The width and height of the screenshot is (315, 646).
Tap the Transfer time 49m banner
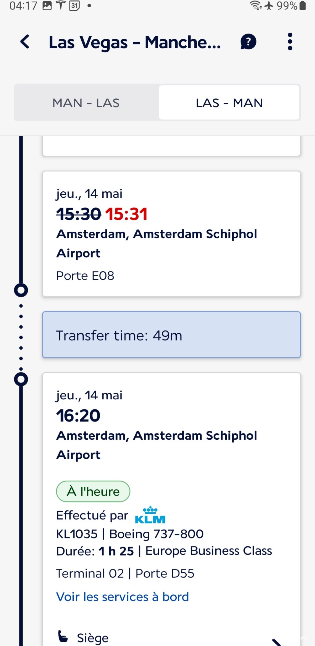point(171,334)
